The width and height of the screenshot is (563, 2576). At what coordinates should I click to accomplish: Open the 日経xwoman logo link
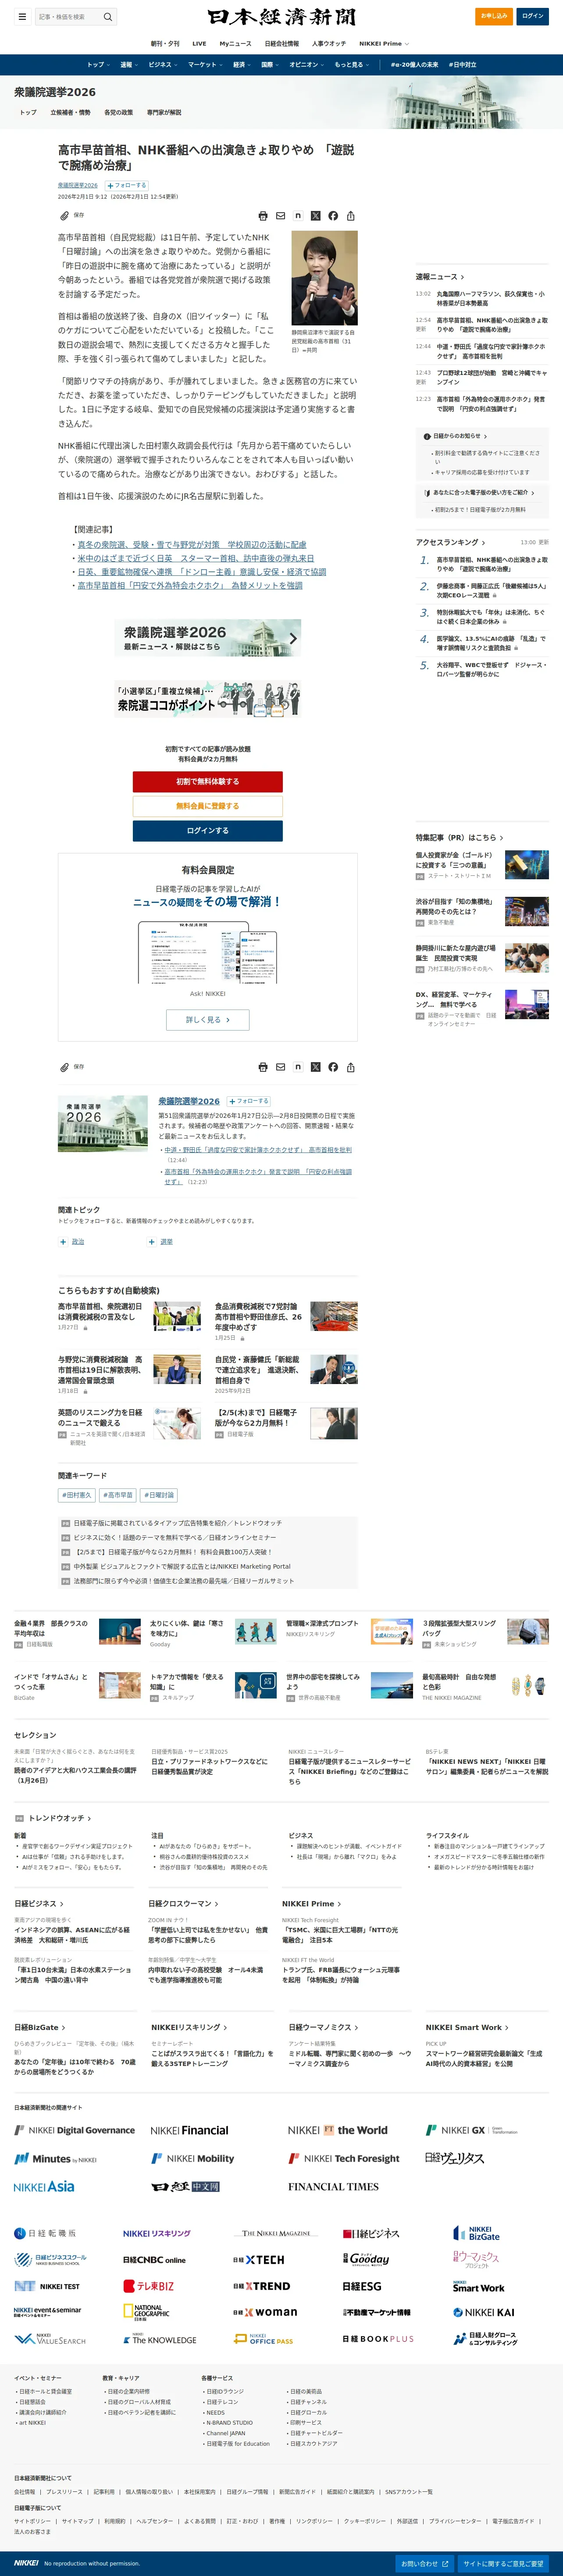coord(264,2312)
